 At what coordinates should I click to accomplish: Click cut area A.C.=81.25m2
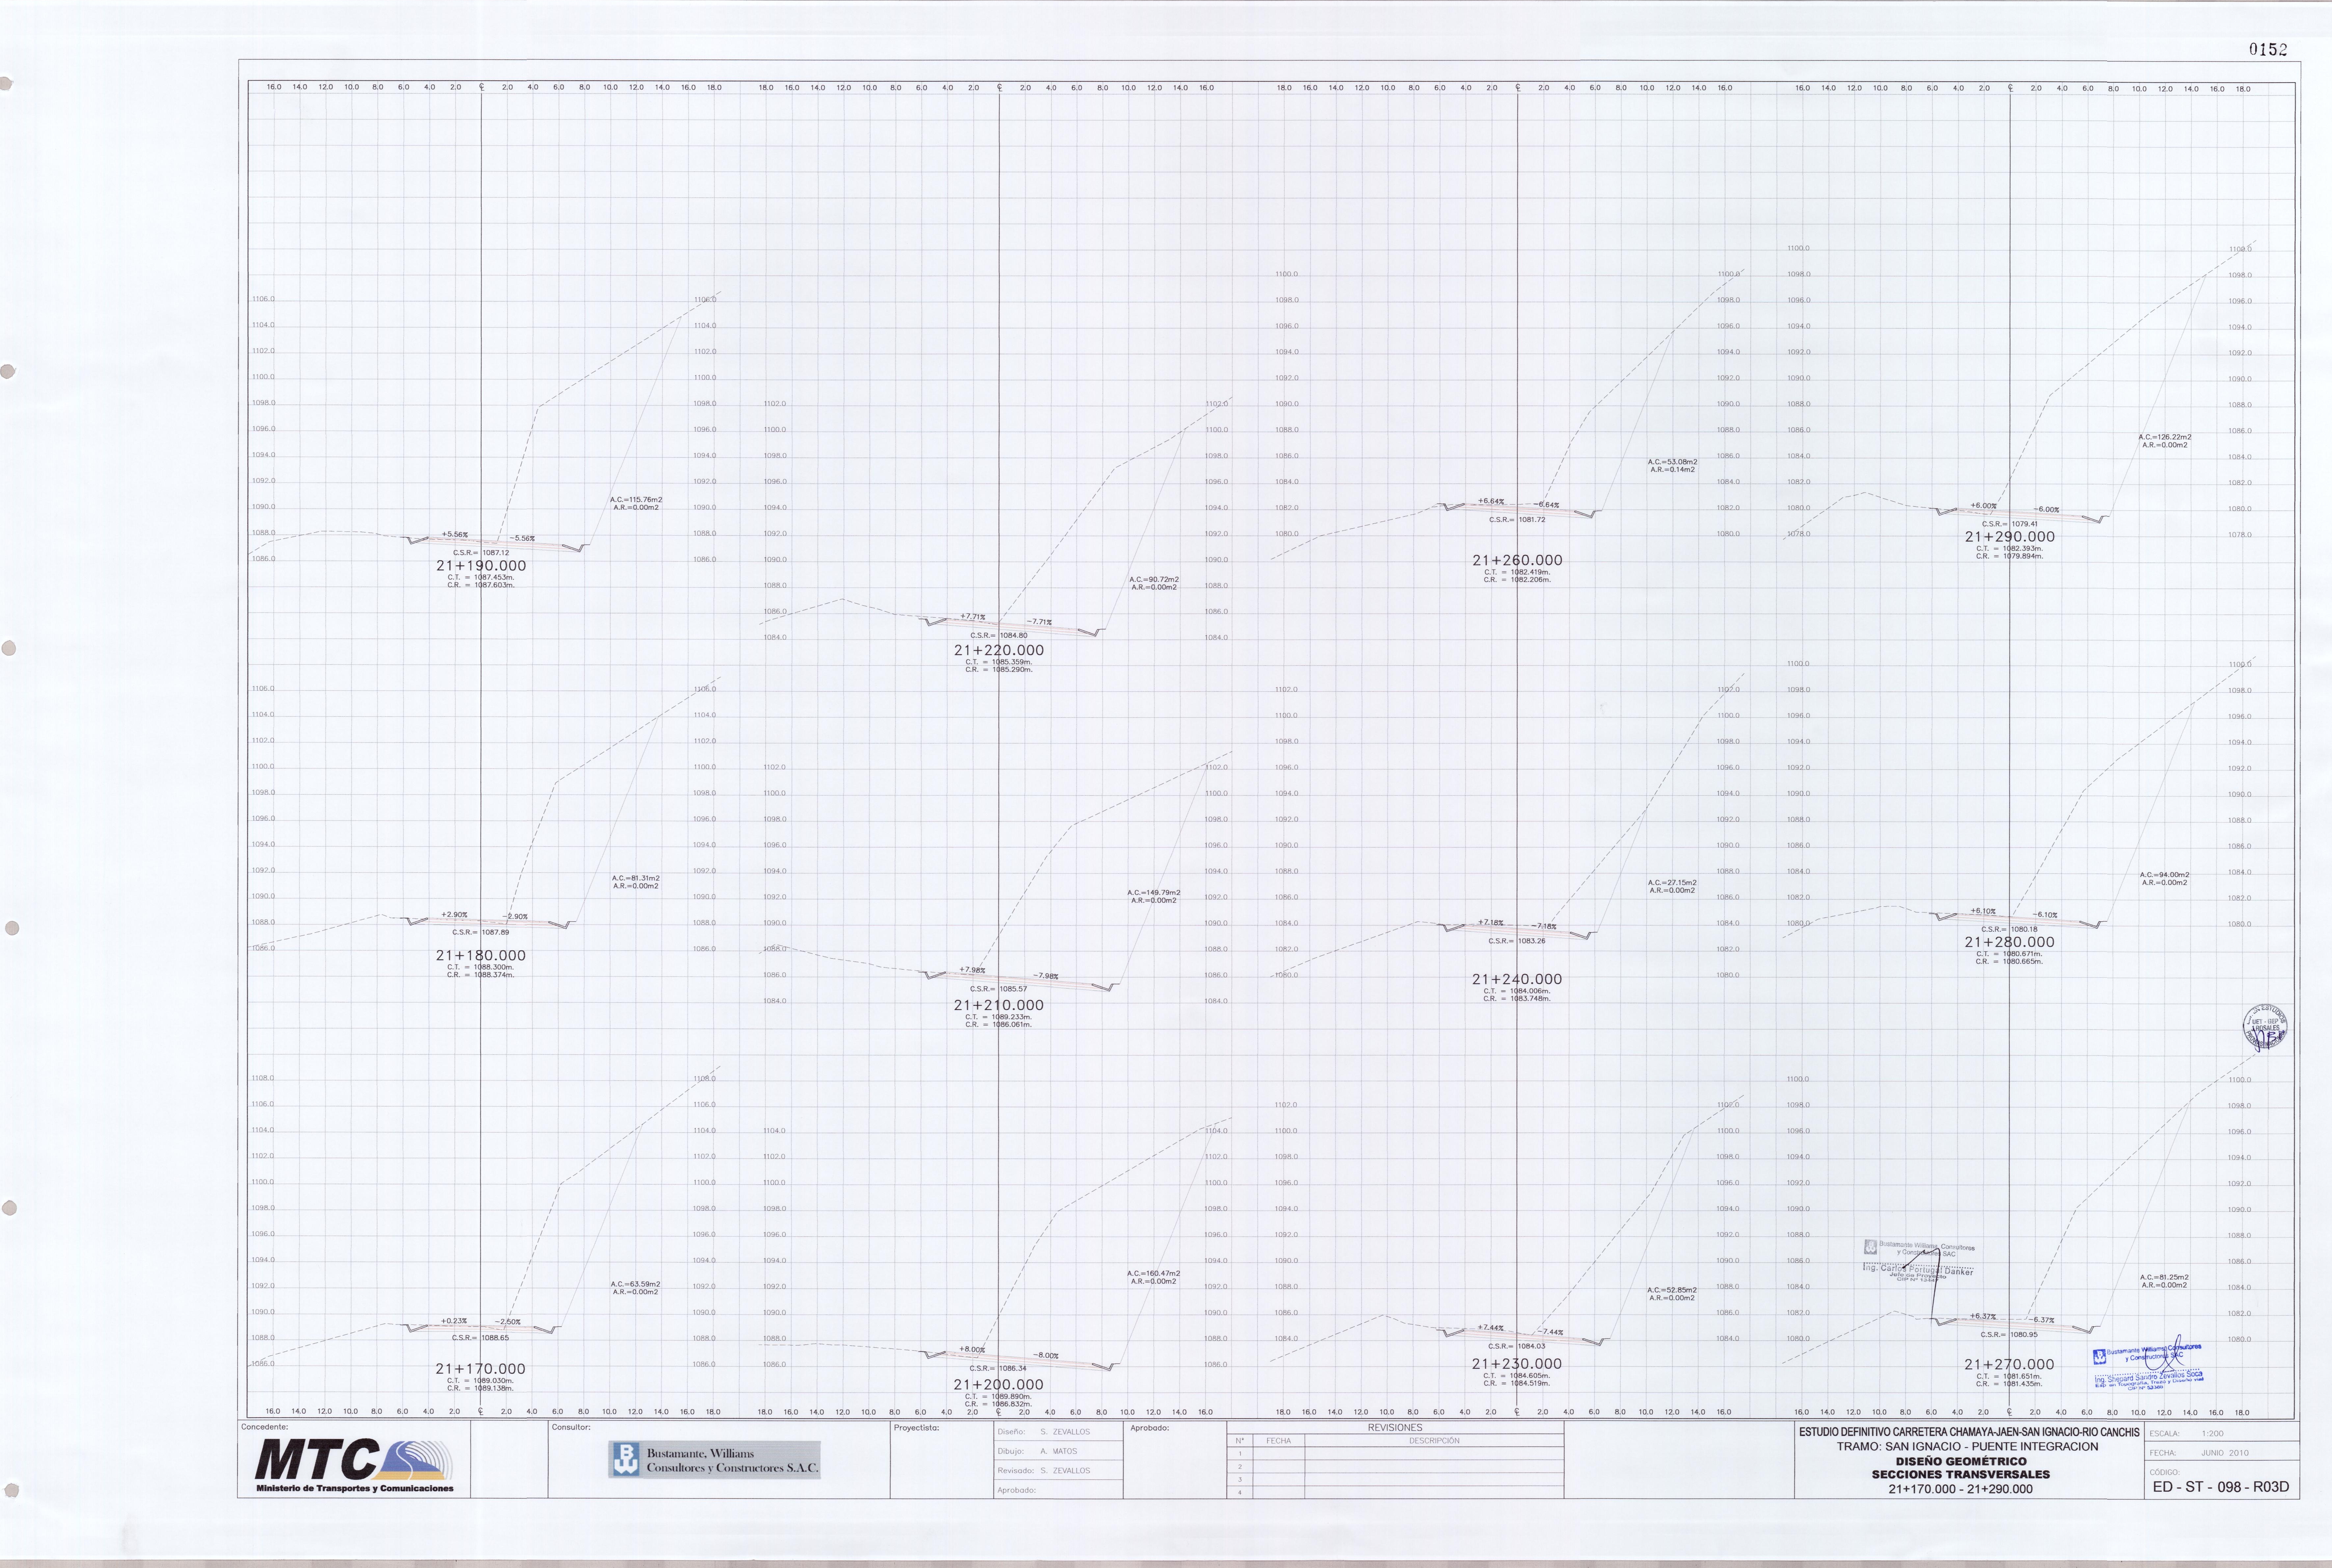(x=2165, y=1277)
